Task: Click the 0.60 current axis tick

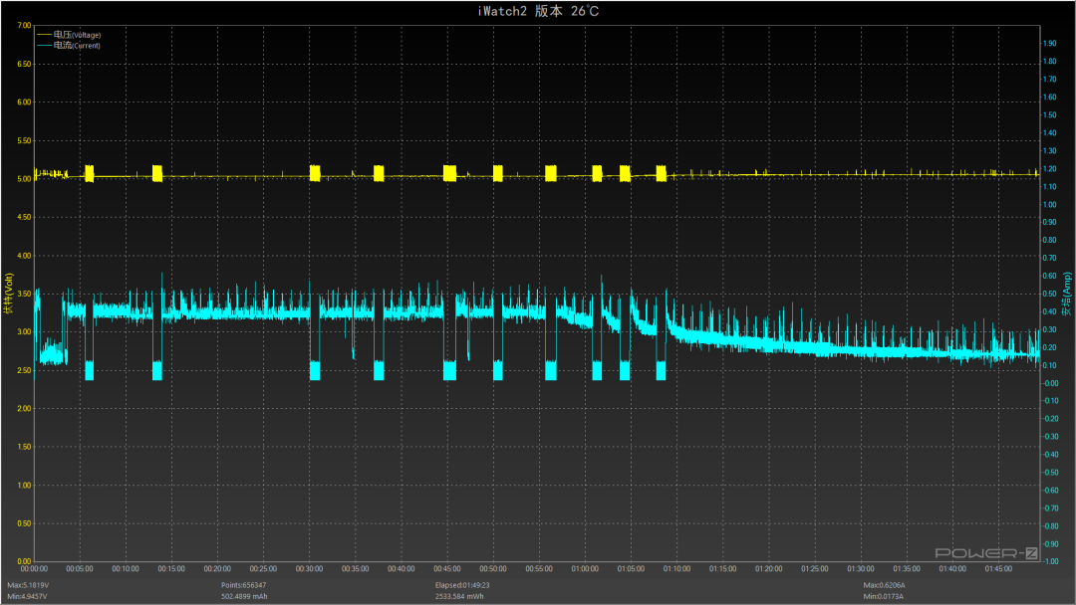Action: pyautogui.click(x=1050, y=276)
